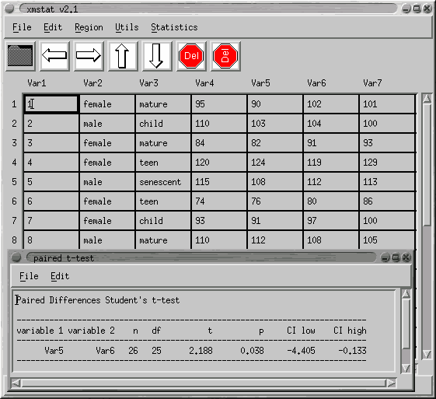Click the right arrow toolbar button
436x399 pixels.
pyautogui.click(x=89, y=56)
